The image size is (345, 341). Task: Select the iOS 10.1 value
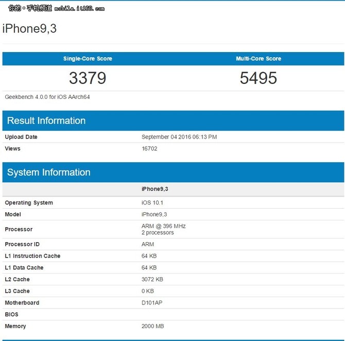pos(152,203)
